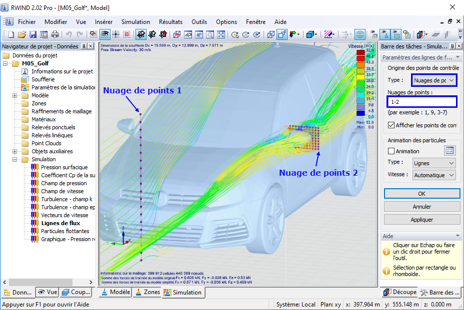The image size is (464, 310).
Task: Select Pression surfacique in tree
Action: [64, 167]
